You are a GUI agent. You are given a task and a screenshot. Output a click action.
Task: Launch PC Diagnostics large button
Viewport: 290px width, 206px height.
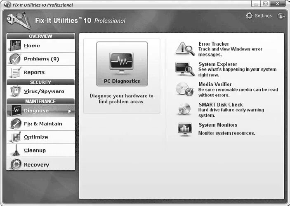[122, 64]
